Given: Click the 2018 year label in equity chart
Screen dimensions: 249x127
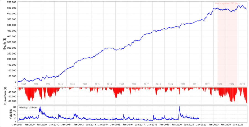Looking at the screenshot, I should click(x=158, y=84).
